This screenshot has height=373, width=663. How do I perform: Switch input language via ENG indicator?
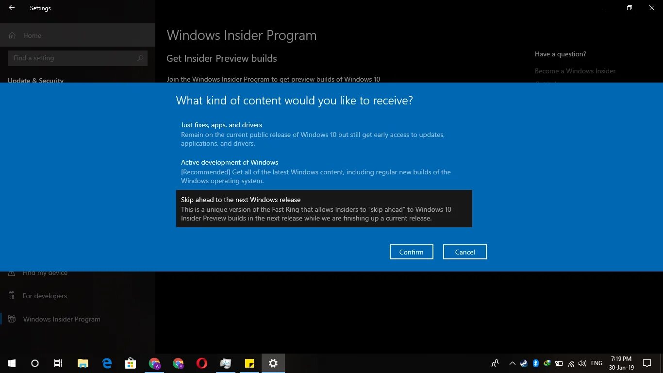(x=597, y=363)
